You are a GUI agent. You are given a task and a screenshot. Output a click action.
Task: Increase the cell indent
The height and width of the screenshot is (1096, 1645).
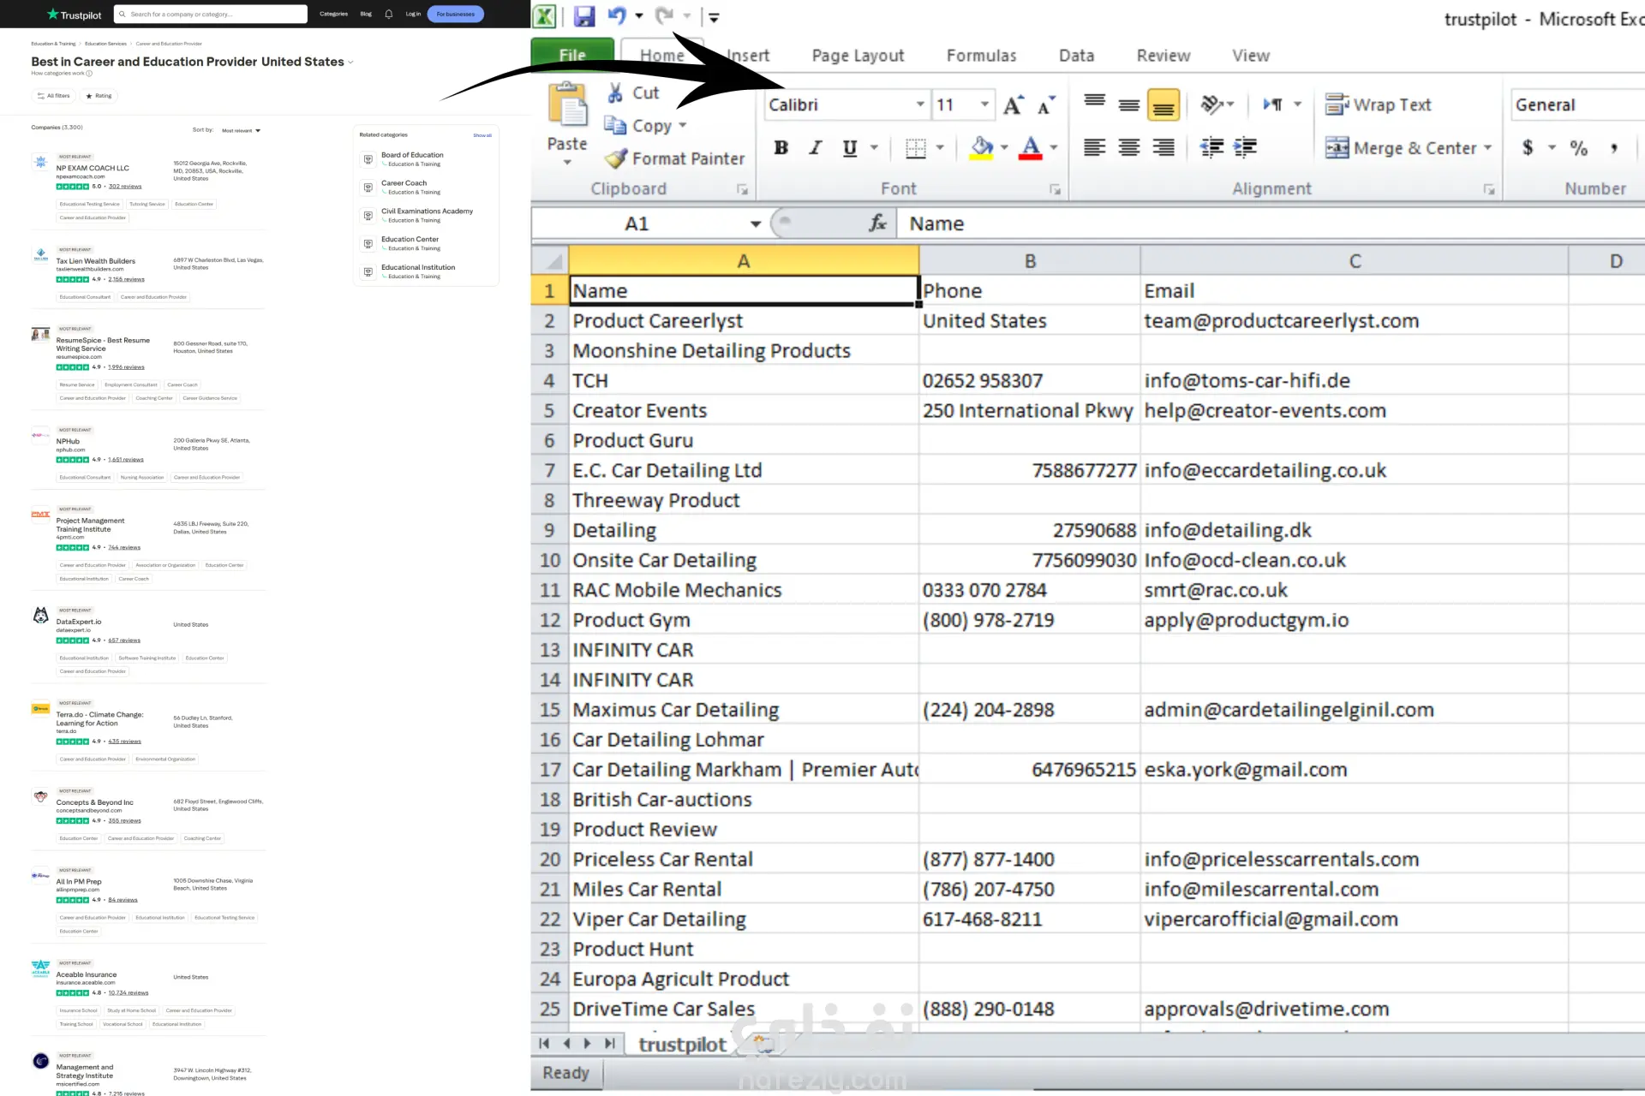(1245, 147)
